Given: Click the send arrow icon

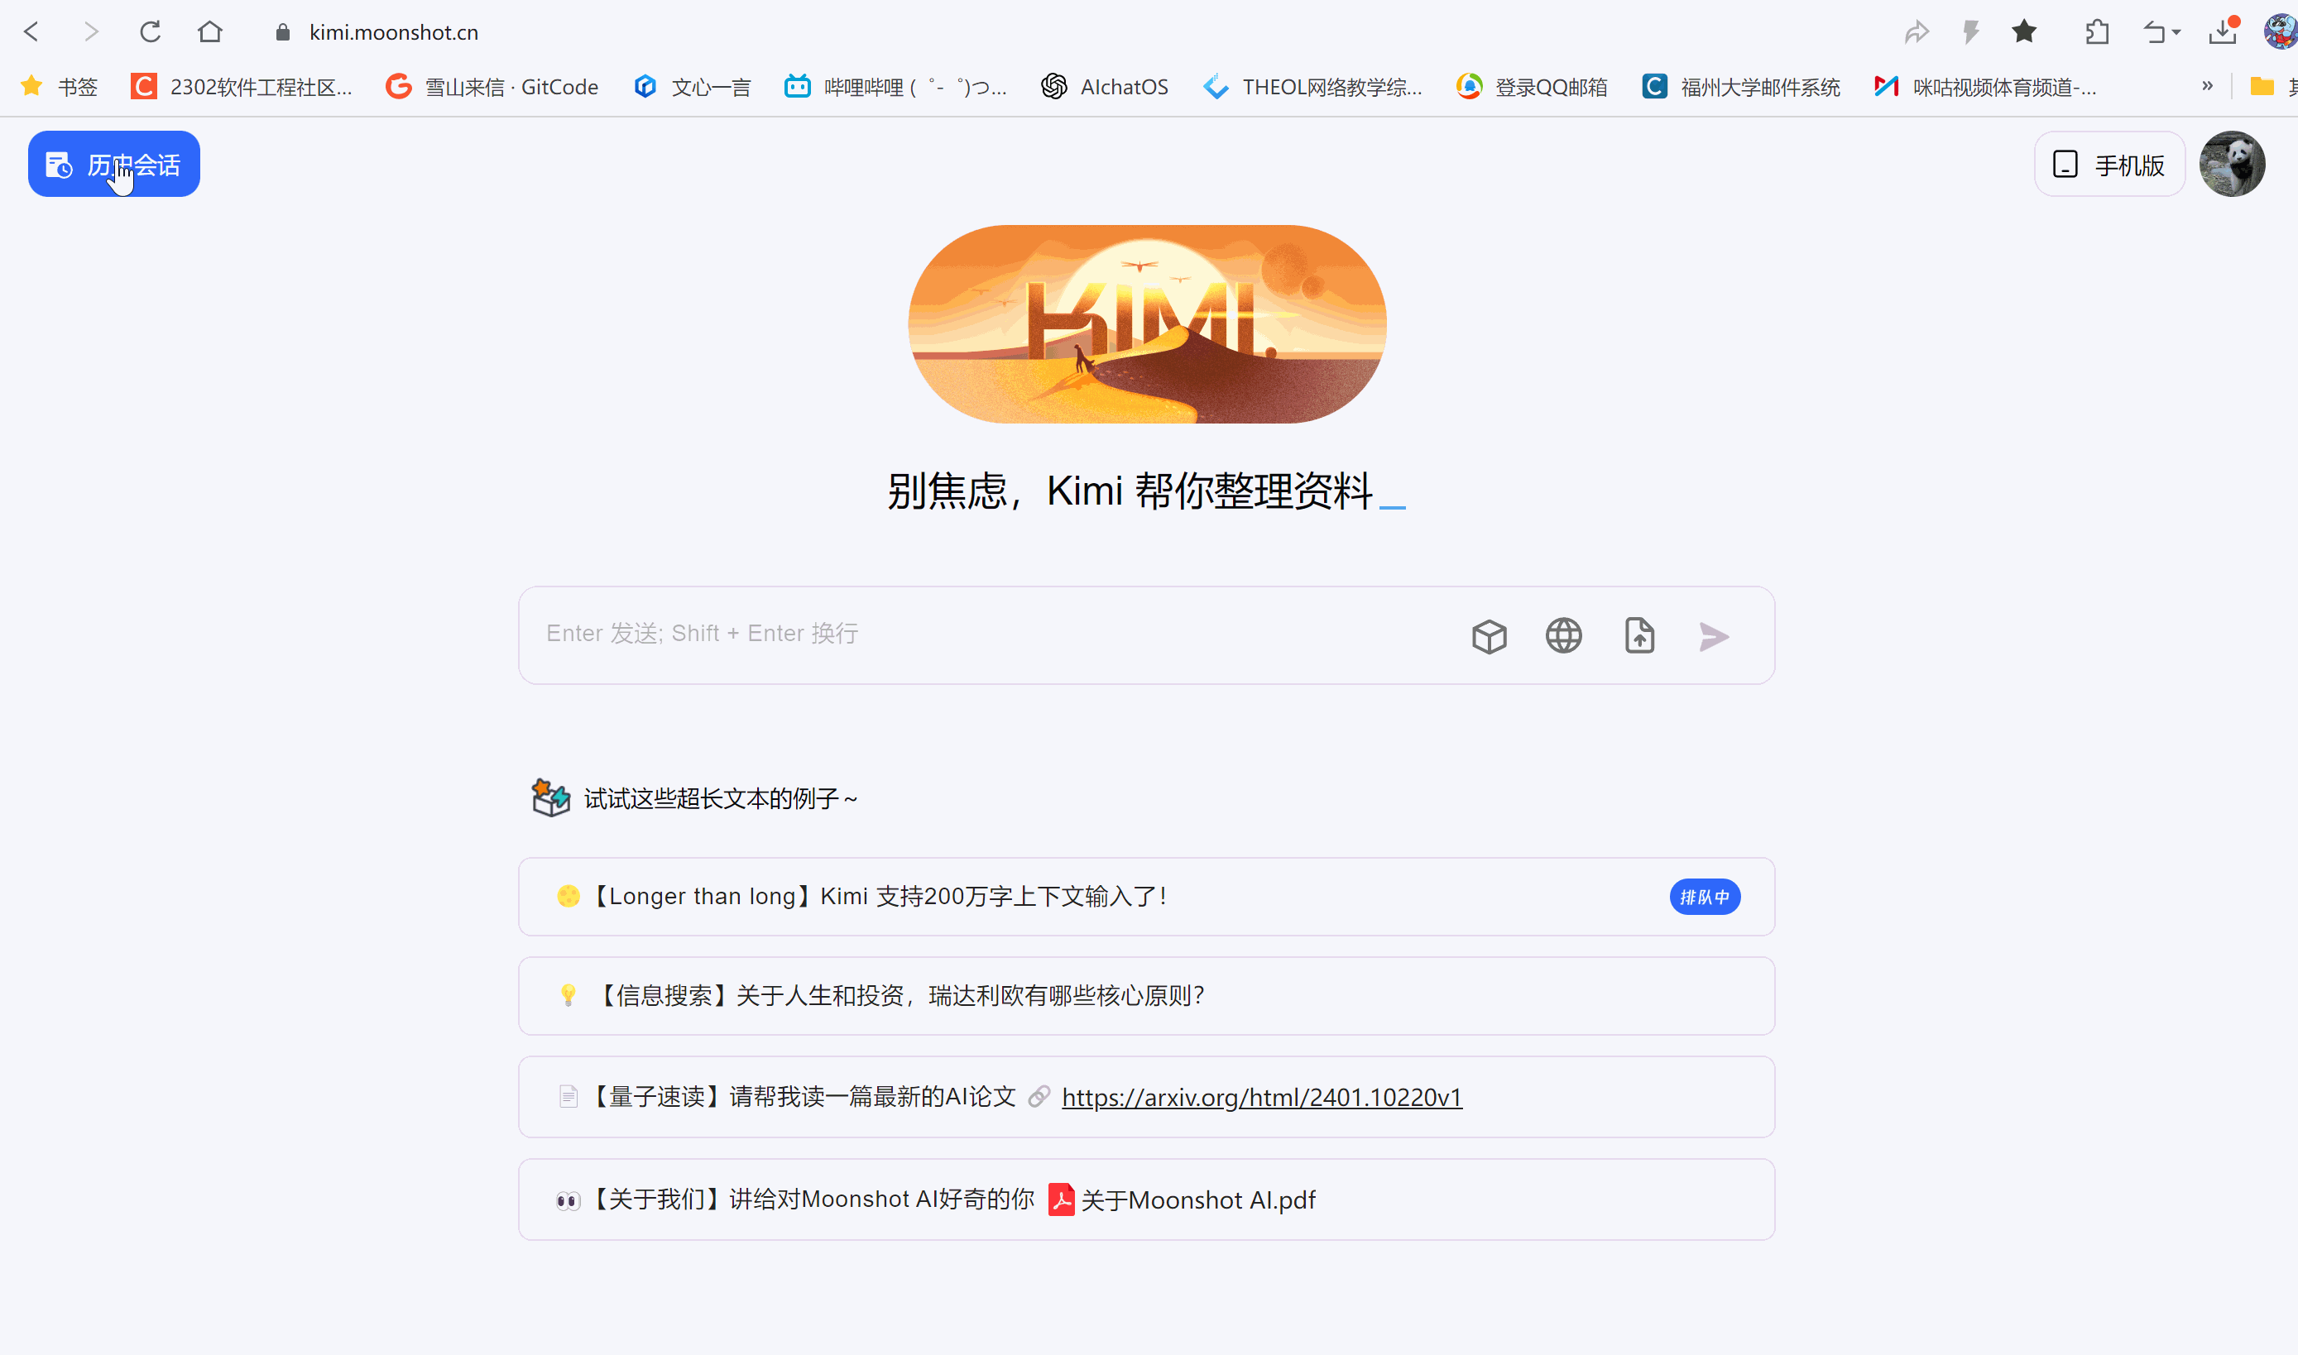Looking at the screenshot, I should click(1714, 636).
